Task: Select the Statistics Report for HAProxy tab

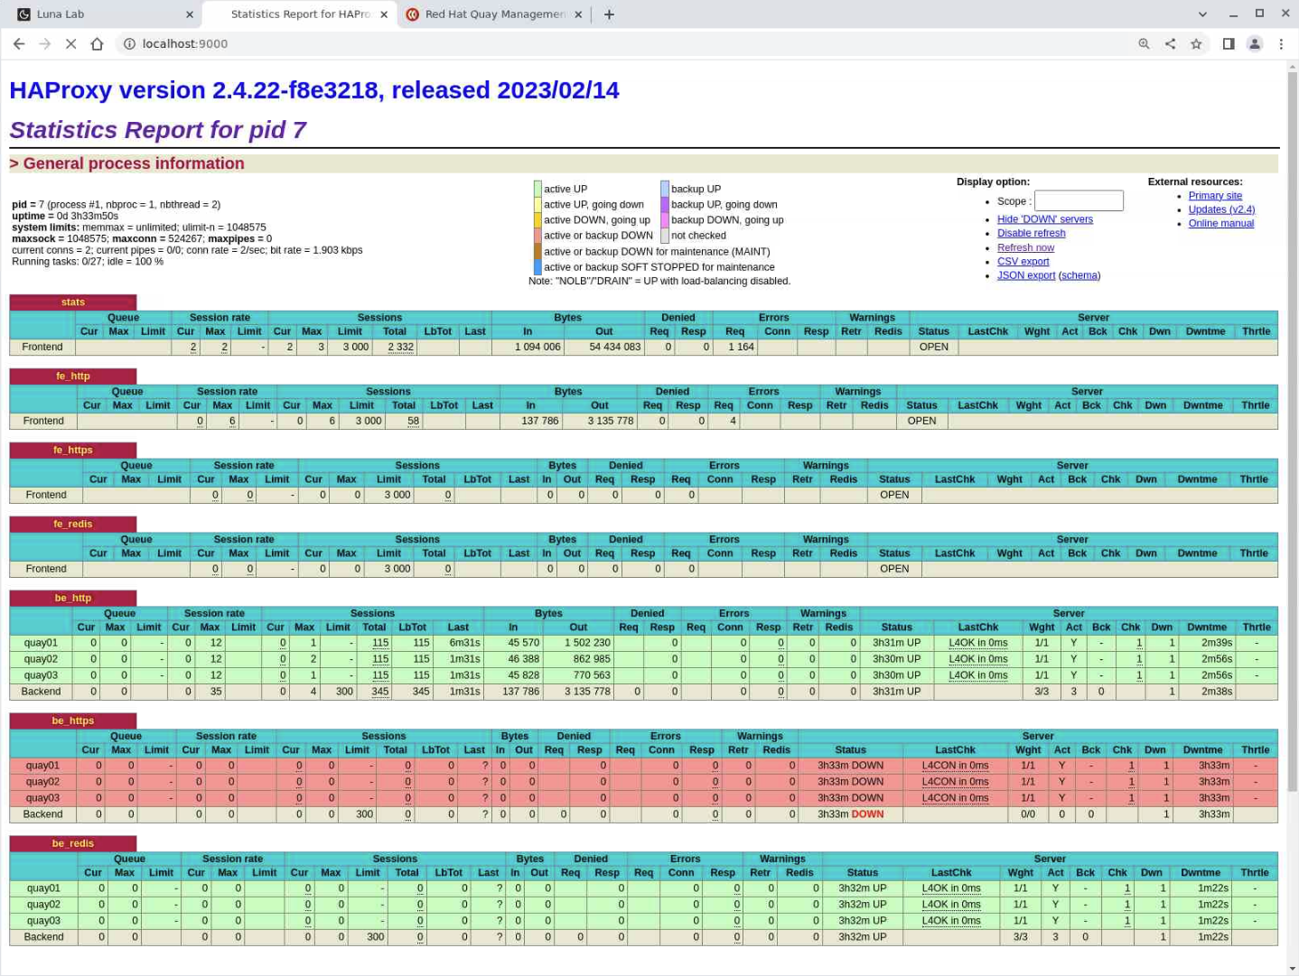Action: [300, 14]
